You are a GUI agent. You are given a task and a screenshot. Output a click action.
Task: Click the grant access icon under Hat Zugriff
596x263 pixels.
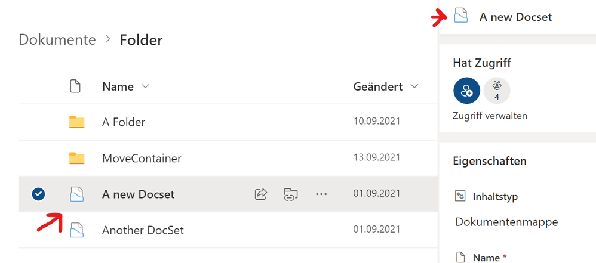[466, 91]
